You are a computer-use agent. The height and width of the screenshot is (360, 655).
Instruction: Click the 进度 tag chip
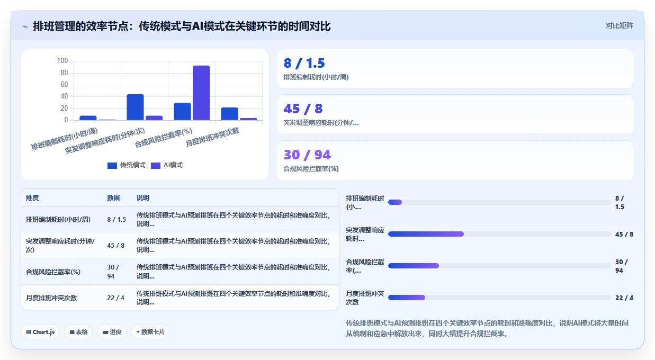pos(112,332)
